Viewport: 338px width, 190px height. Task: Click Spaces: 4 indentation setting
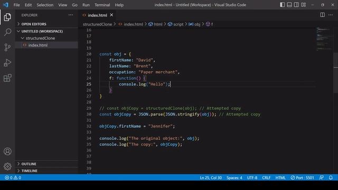coord(234,178)
